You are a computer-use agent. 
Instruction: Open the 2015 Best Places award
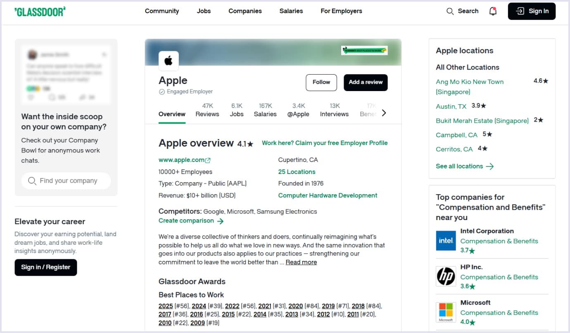(228, 314)
